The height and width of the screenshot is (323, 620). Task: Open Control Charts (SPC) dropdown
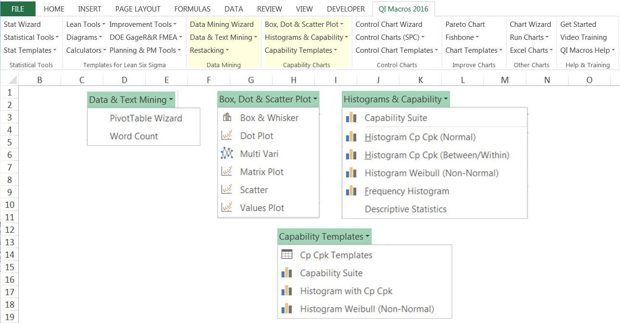(390, 37)
